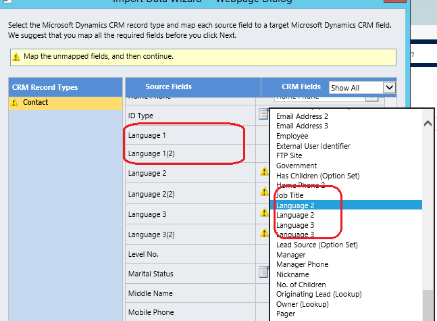Click the ID Type source field

coord(140,116)
